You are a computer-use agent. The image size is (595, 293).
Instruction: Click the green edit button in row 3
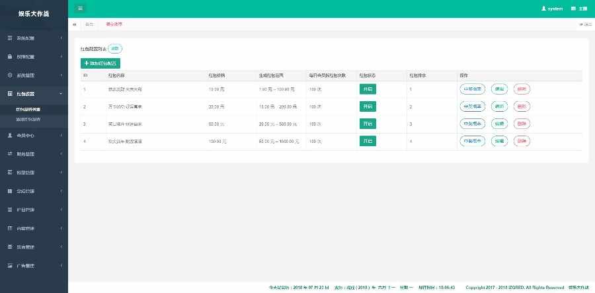[499, 124]
